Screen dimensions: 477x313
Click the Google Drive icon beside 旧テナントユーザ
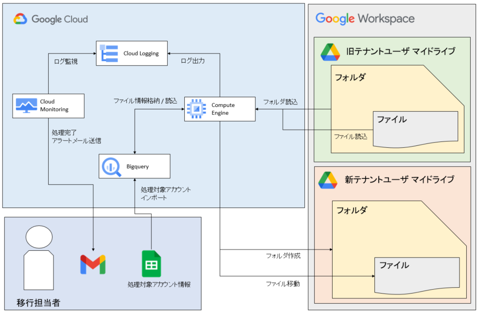330,52
